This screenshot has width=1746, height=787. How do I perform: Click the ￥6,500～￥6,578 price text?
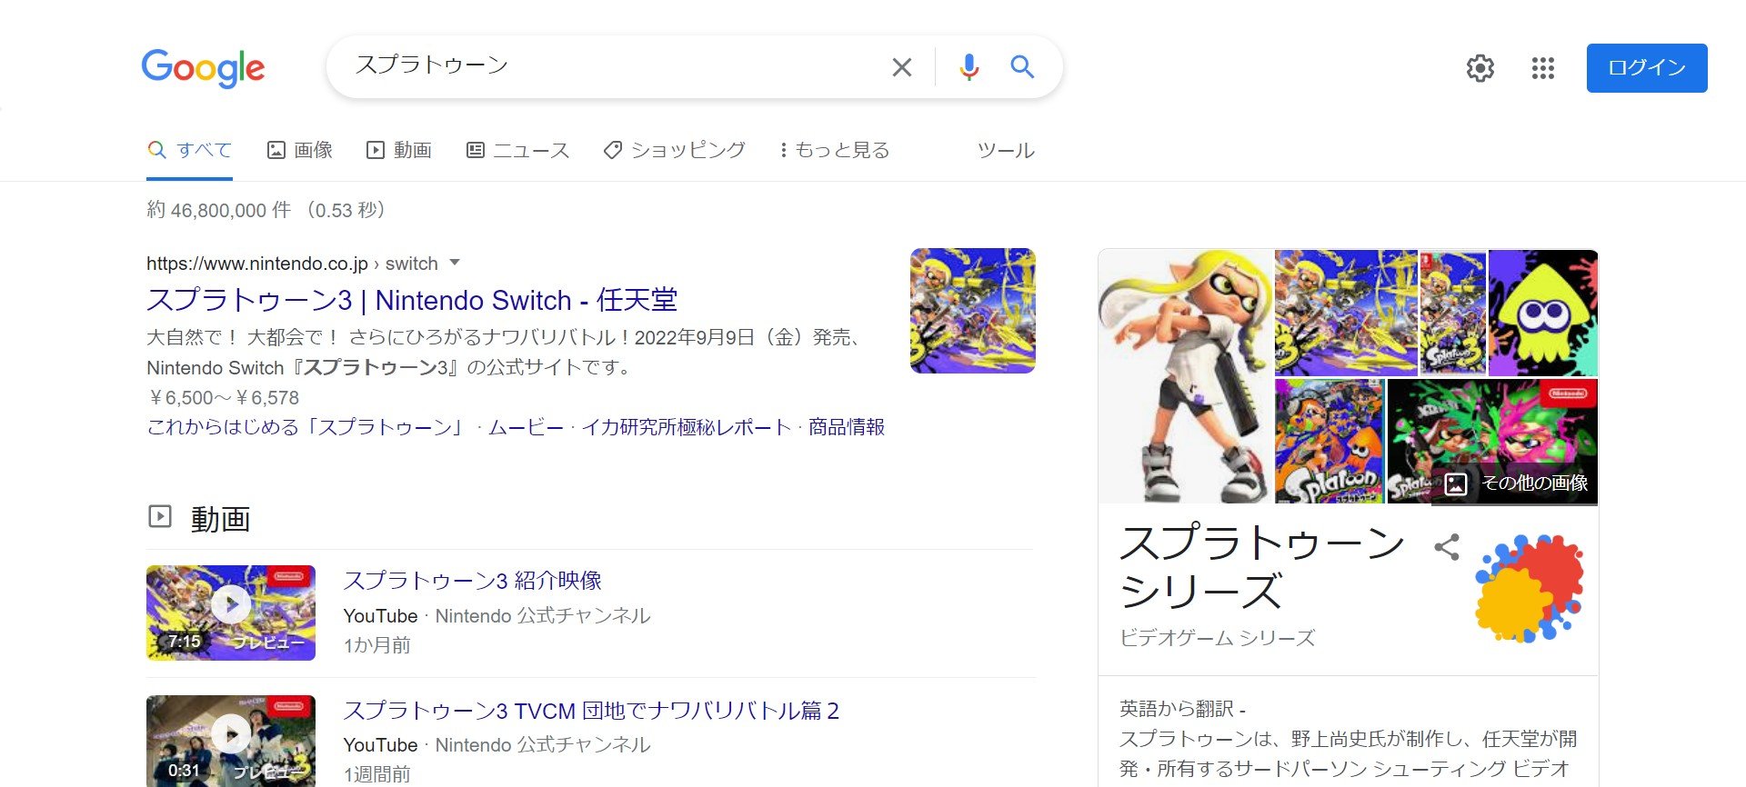coord(224,397)
